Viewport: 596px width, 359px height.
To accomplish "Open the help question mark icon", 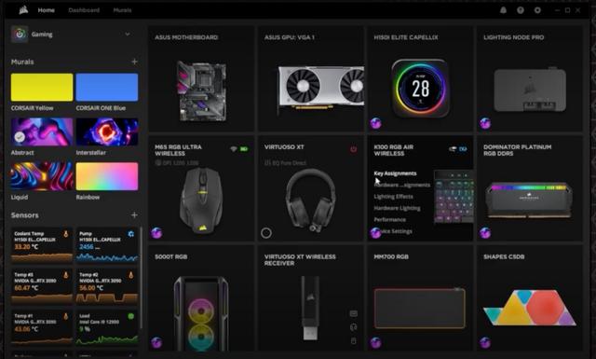I will 521,10.
